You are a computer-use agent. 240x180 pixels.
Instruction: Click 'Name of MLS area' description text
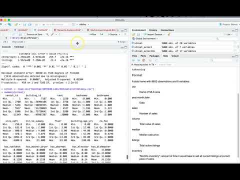pyautogui.click(x=149, y=92)
